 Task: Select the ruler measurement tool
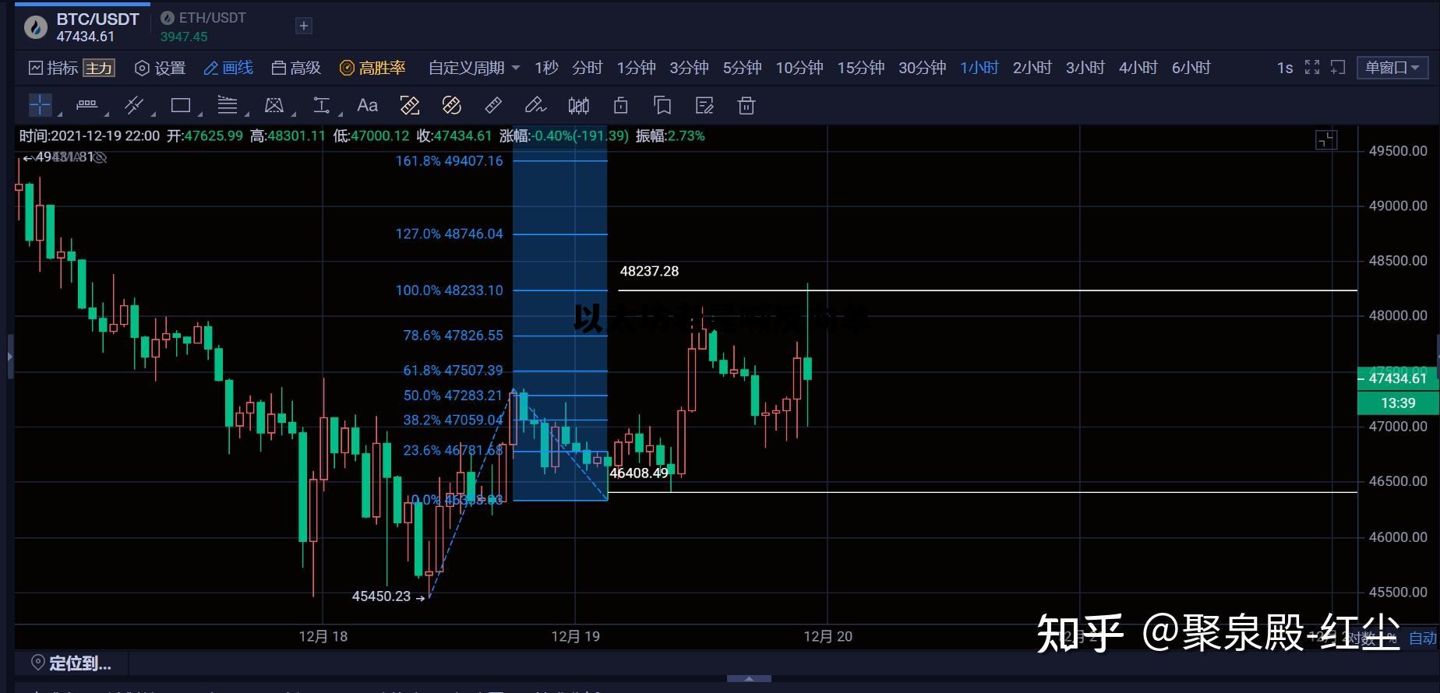tap(493, 105)
